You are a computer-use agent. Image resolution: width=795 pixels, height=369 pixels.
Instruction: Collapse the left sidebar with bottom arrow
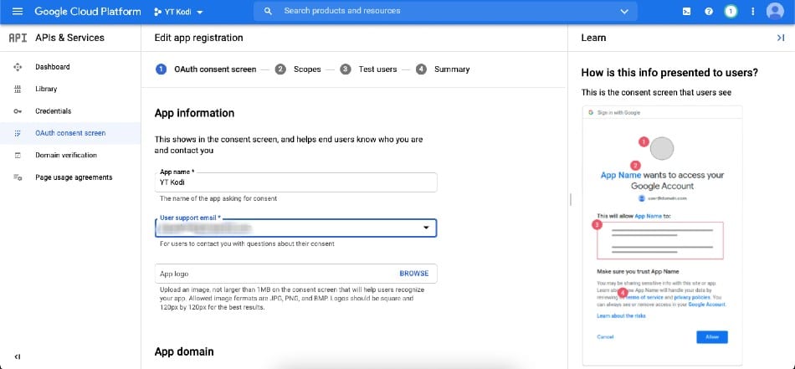point(18,356)
